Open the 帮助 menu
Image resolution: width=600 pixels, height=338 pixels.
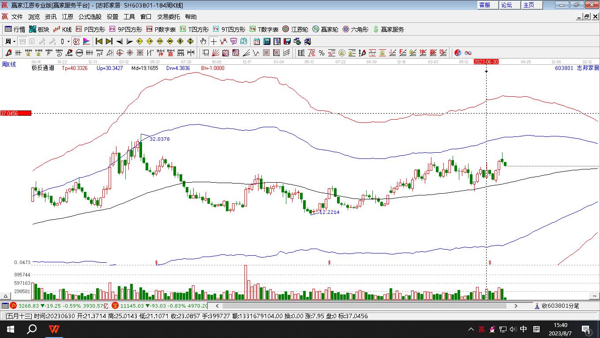191,17
